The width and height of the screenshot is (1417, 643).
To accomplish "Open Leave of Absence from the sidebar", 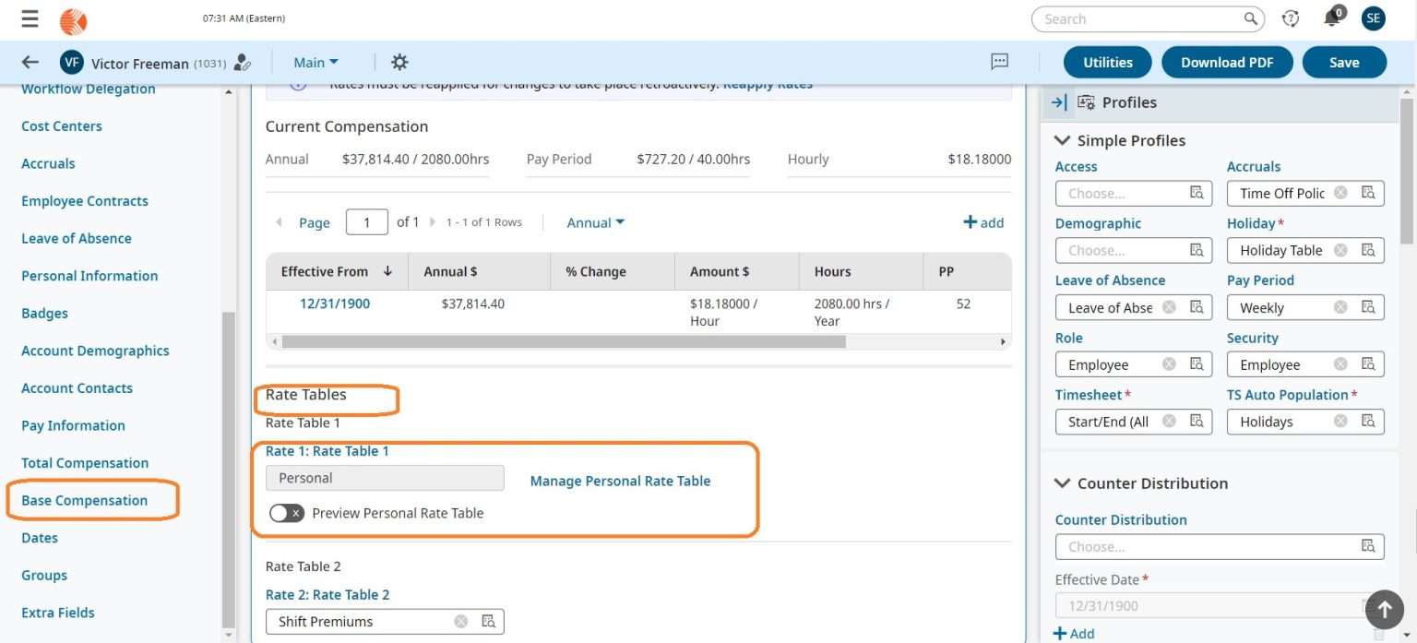I will click(x=76, y=238).
